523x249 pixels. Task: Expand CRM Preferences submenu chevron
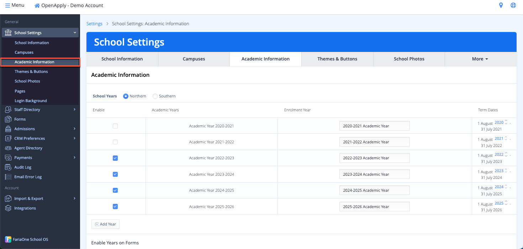tap(75, 138)
